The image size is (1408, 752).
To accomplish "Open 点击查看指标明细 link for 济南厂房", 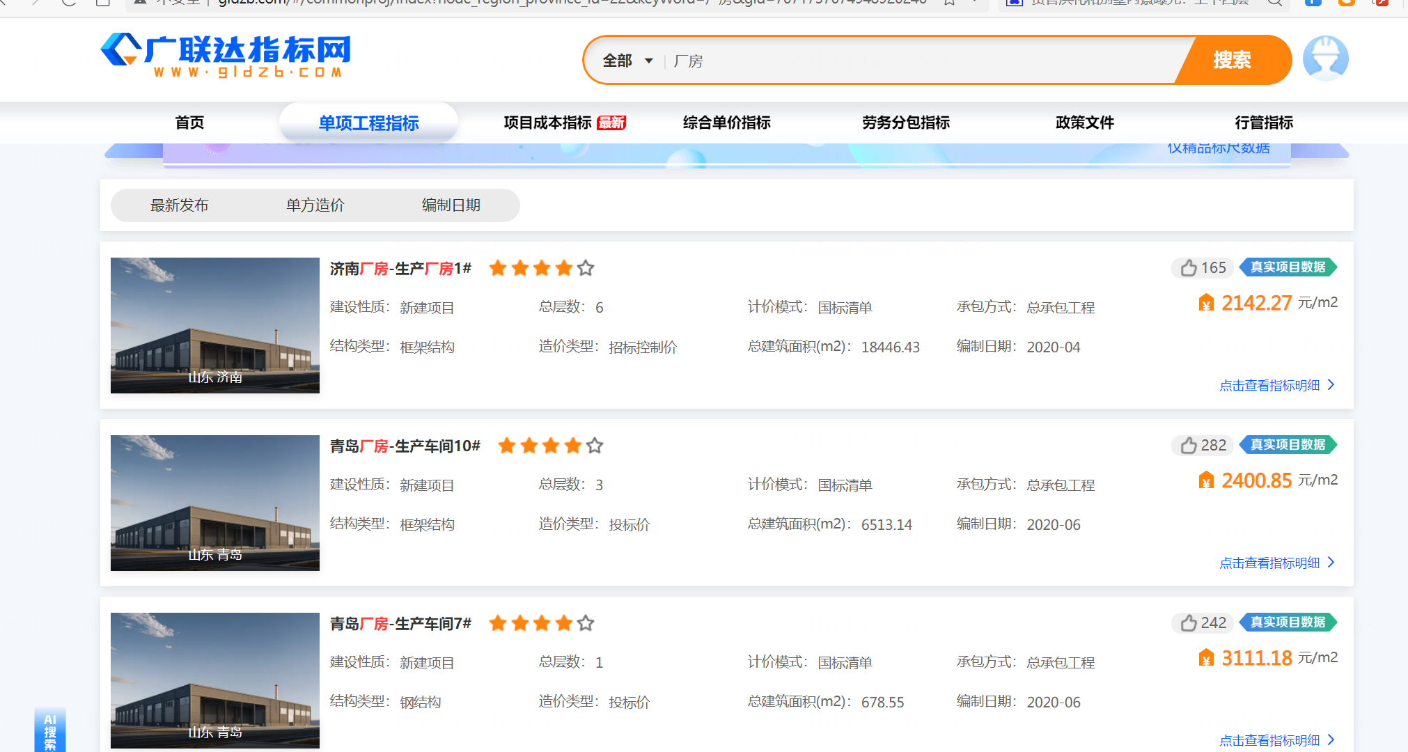I will 1269,384.
